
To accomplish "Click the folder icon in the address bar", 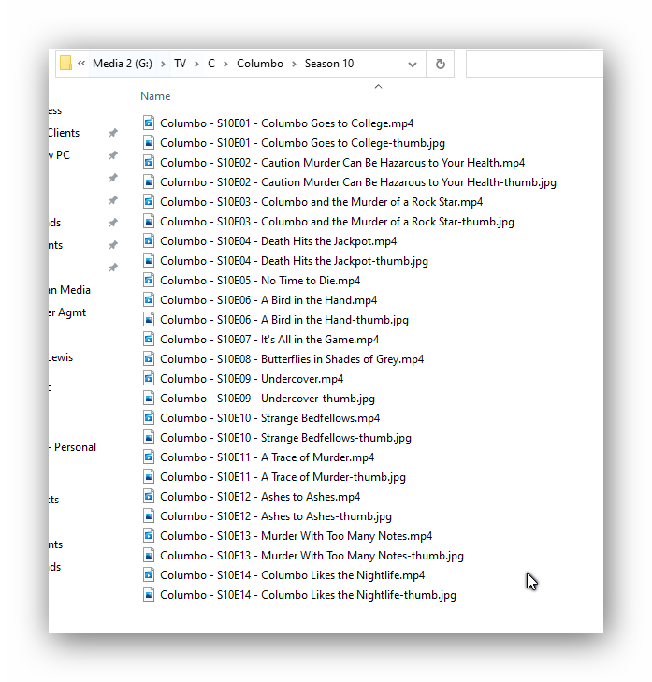I will coord(65,63).
